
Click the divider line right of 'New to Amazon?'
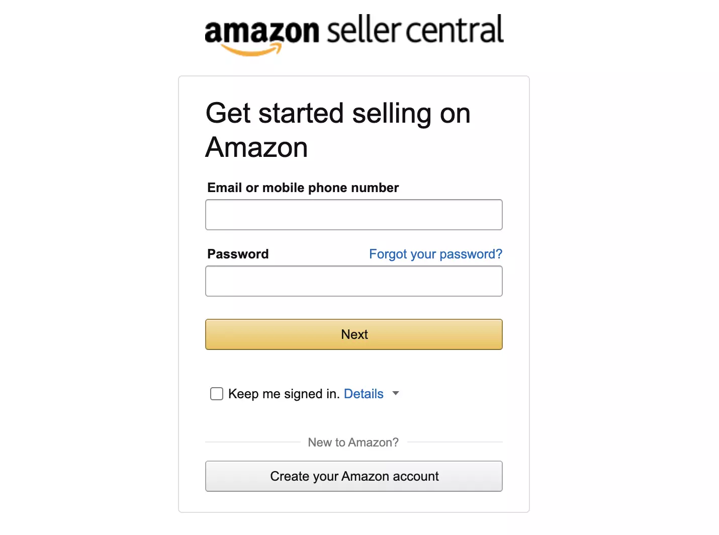click(x=455, y=442)
